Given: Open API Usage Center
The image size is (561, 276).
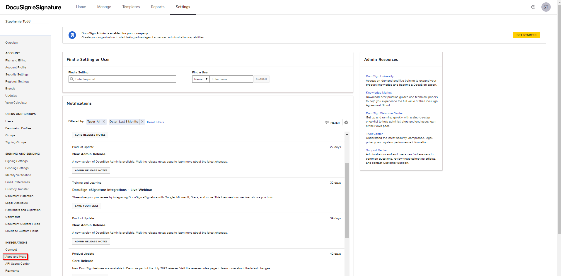Looking at the screenshot, I should [x=18, y=264].
